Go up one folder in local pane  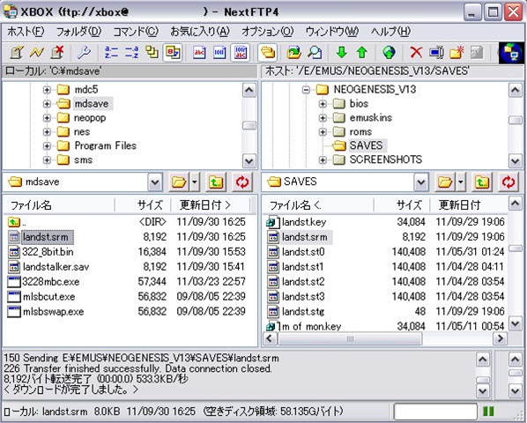click(216, 182)
